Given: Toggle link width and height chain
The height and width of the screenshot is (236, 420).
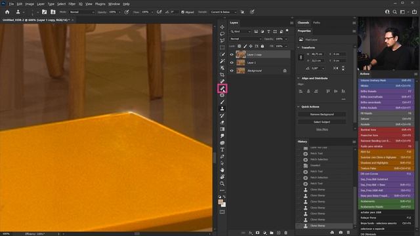Looking at the screenshot, I should pos(301,57).
